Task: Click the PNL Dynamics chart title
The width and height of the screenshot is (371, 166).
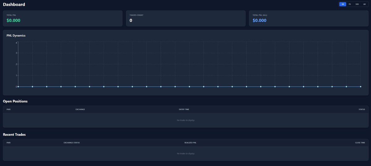Action: [16, 36]
